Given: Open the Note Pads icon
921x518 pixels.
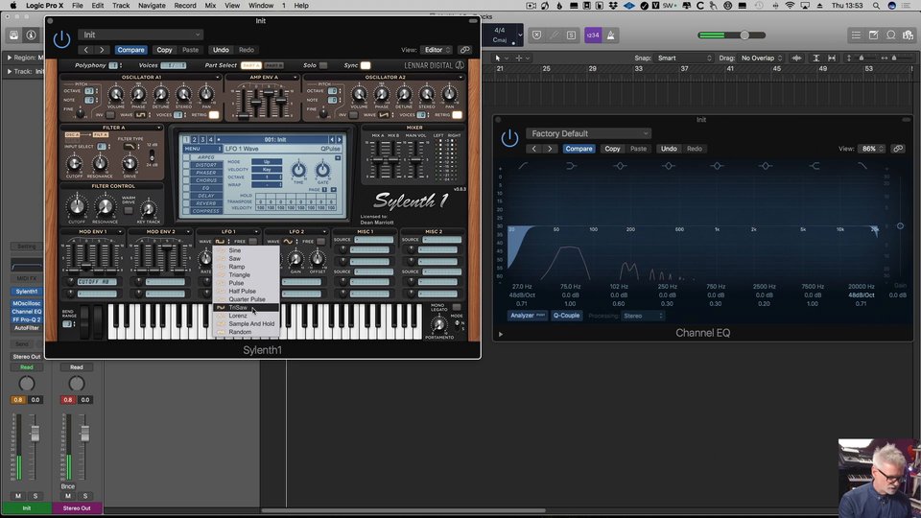Looking at the screenshot, I should (873, 35).
